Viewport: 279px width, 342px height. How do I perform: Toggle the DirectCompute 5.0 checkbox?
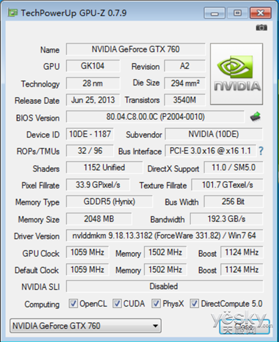194,304
